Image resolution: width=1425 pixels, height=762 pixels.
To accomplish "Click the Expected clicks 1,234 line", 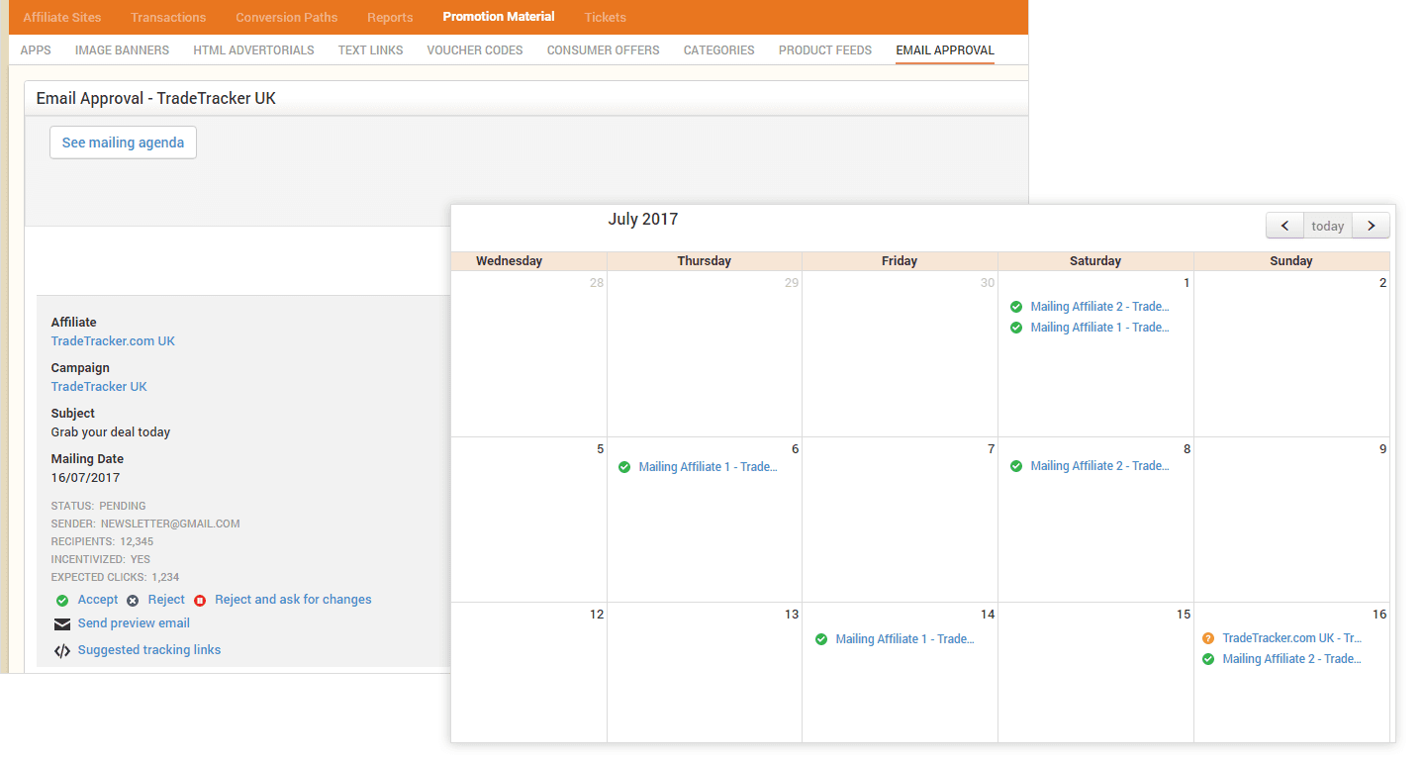I will pyautogui.click(x=115, y=577).
